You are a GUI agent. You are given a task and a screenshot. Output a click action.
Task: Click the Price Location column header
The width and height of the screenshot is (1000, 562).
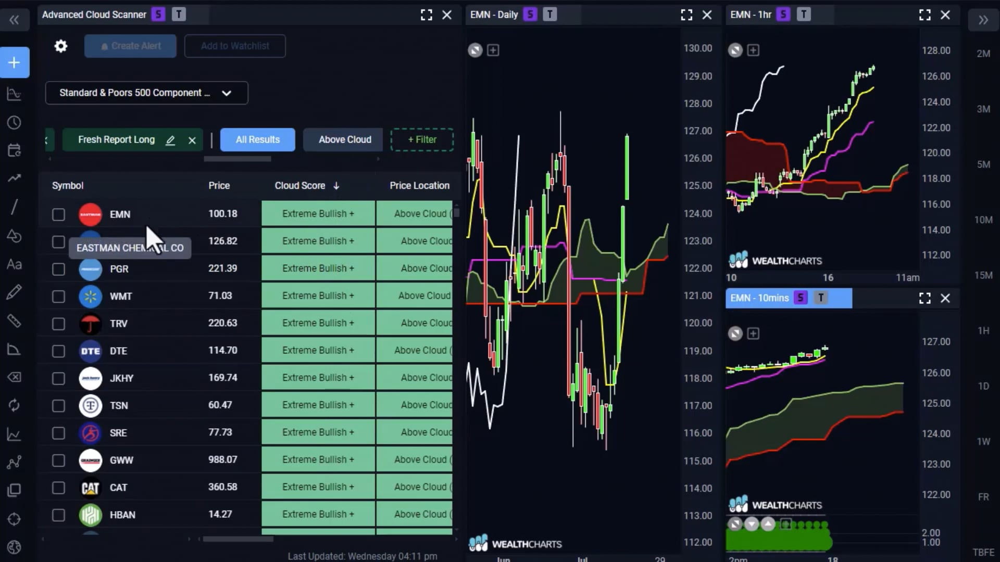[419, 186]
